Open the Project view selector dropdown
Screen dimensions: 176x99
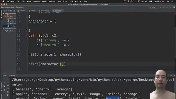tap(6, 11)
